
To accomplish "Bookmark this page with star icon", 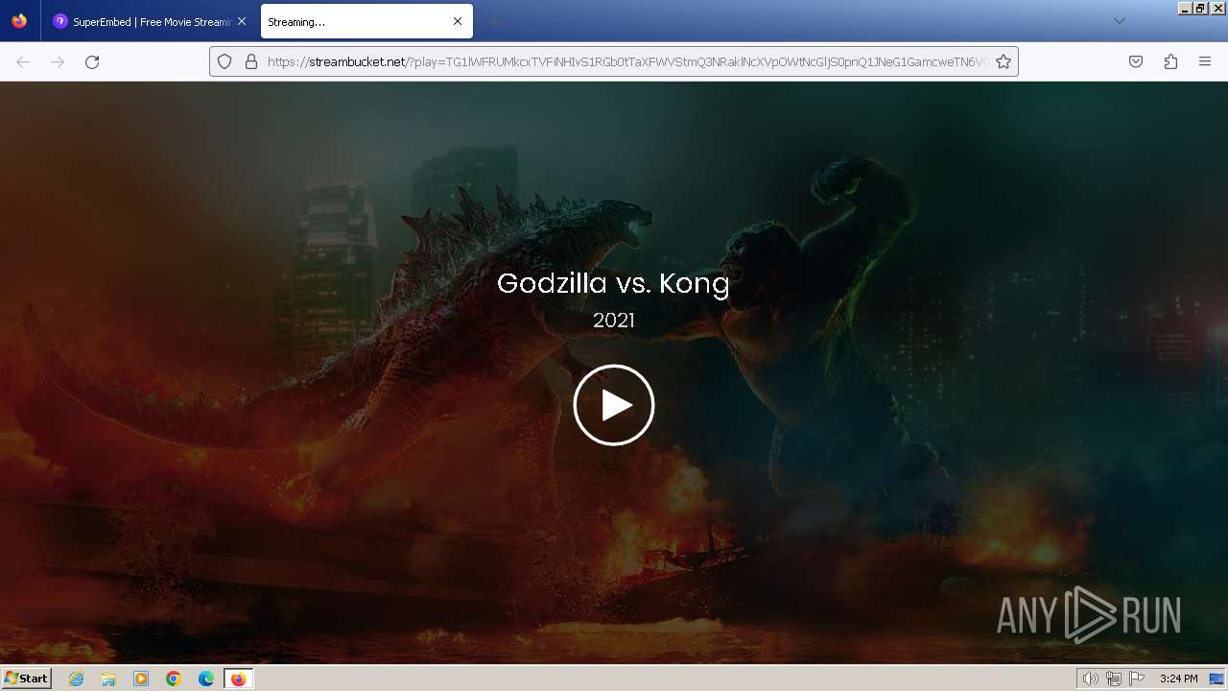I will tap(1004, 61).
